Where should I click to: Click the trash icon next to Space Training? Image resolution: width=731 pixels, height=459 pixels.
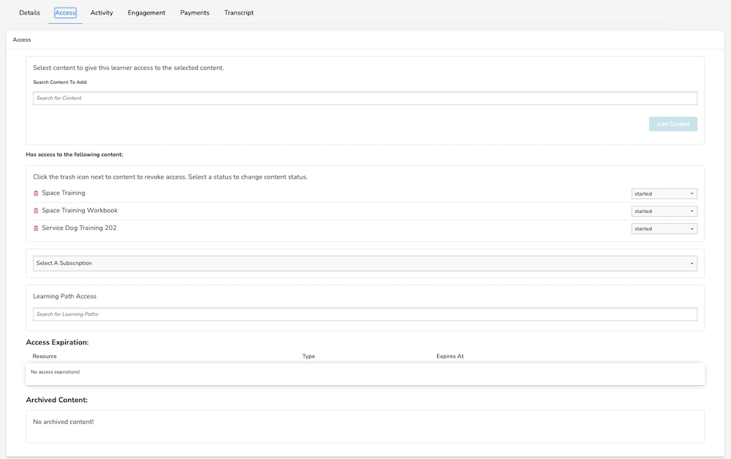tap(36, 193)
